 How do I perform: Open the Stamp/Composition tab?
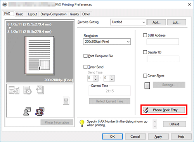[54, 14]
